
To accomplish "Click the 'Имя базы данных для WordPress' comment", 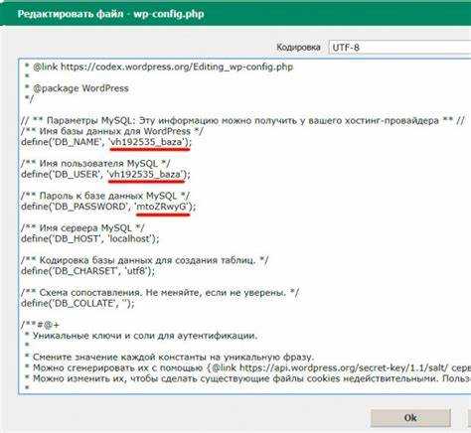I will click(112, 131).
